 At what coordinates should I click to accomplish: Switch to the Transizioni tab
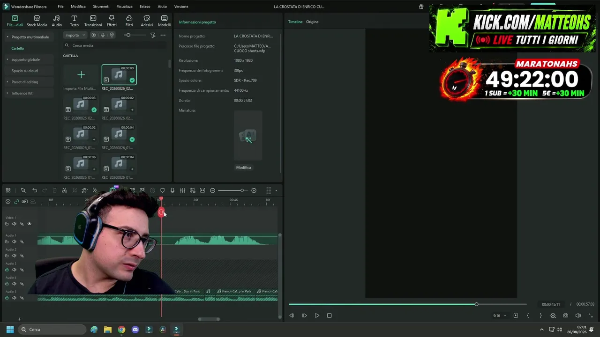[x=93, y=21]
